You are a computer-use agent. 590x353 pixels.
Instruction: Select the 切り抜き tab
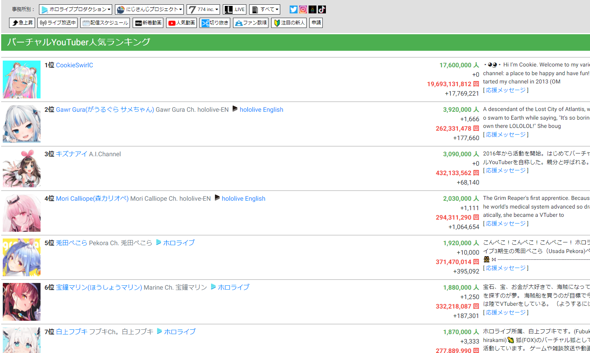(x=215, y=23)
